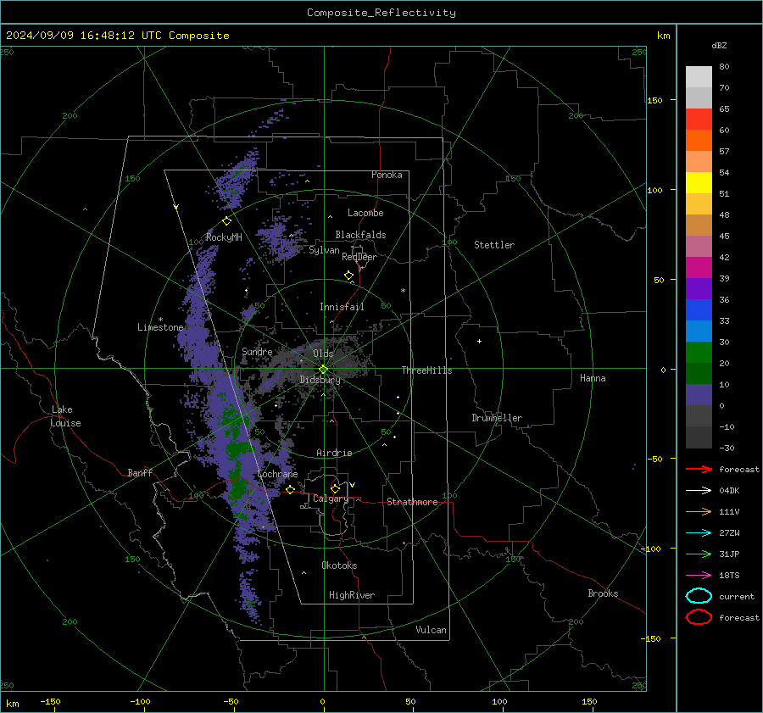
Task: Select yellow diamond marker right of Cochrane
Action: [x=290, y=489]
